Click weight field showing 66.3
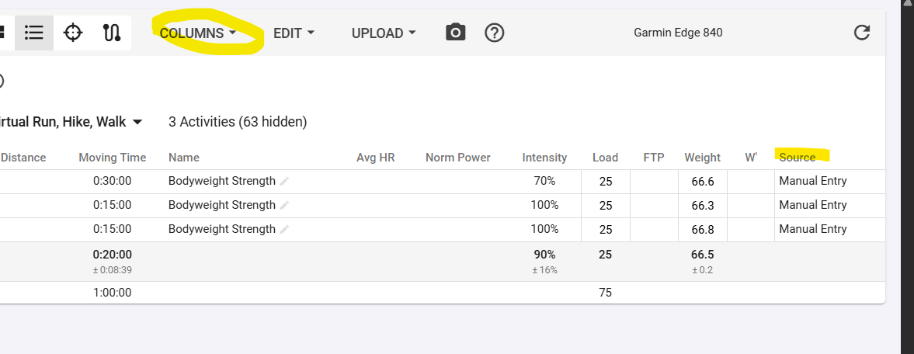This screenshot has height=354, width=914. pos(702,206)
